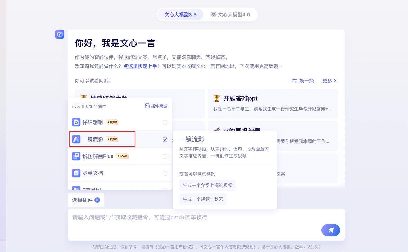Click the 一镜流影 plugin icon

pos(76,139)
